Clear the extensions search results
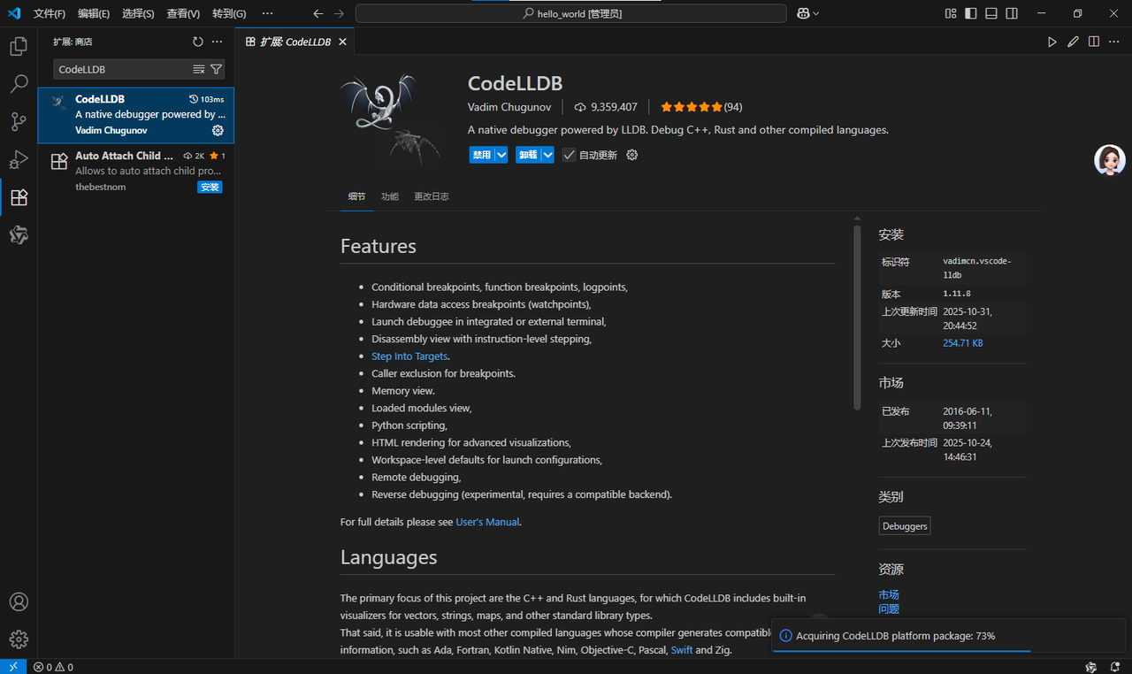Image resolution: width=1132 pixels, height=674 pixels. tap(199, 69)
